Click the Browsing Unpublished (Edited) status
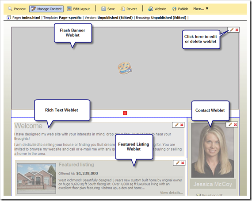Screen dimensions: 252x201 click(x=168, y=18)
